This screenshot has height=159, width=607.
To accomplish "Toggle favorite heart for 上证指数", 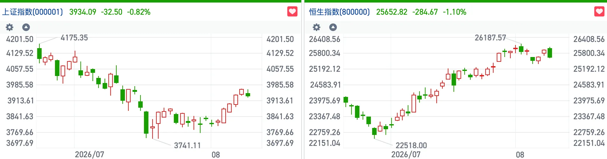I will 292,12.
